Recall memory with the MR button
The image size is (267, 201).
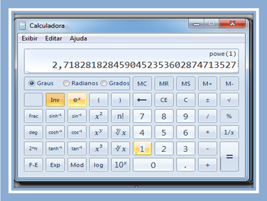click(x=164, y=83)
